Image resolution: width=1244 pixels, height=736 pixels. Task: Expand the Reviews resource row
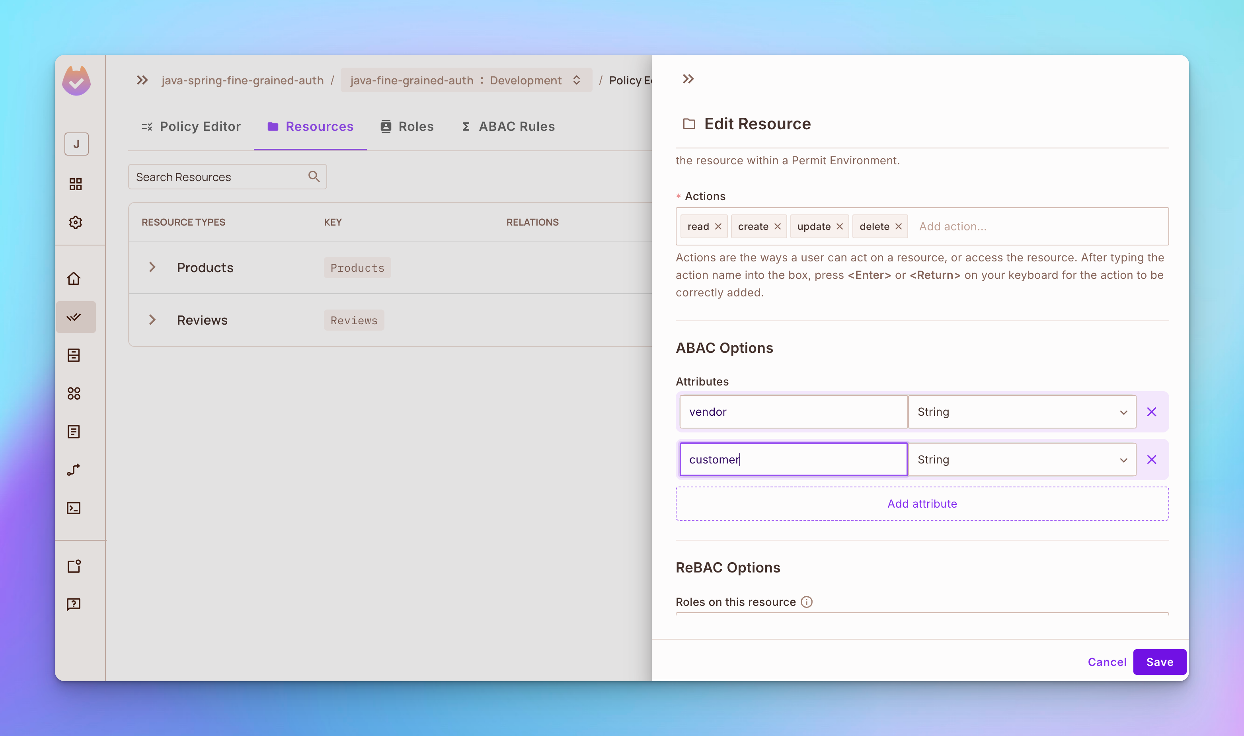point(153,320)
